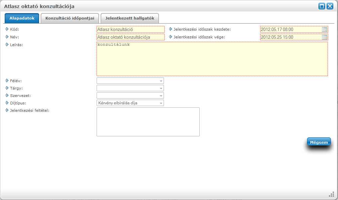Click the diamond icon beside Név label
The width and height of the screenshot is (338, 200).
7,37
